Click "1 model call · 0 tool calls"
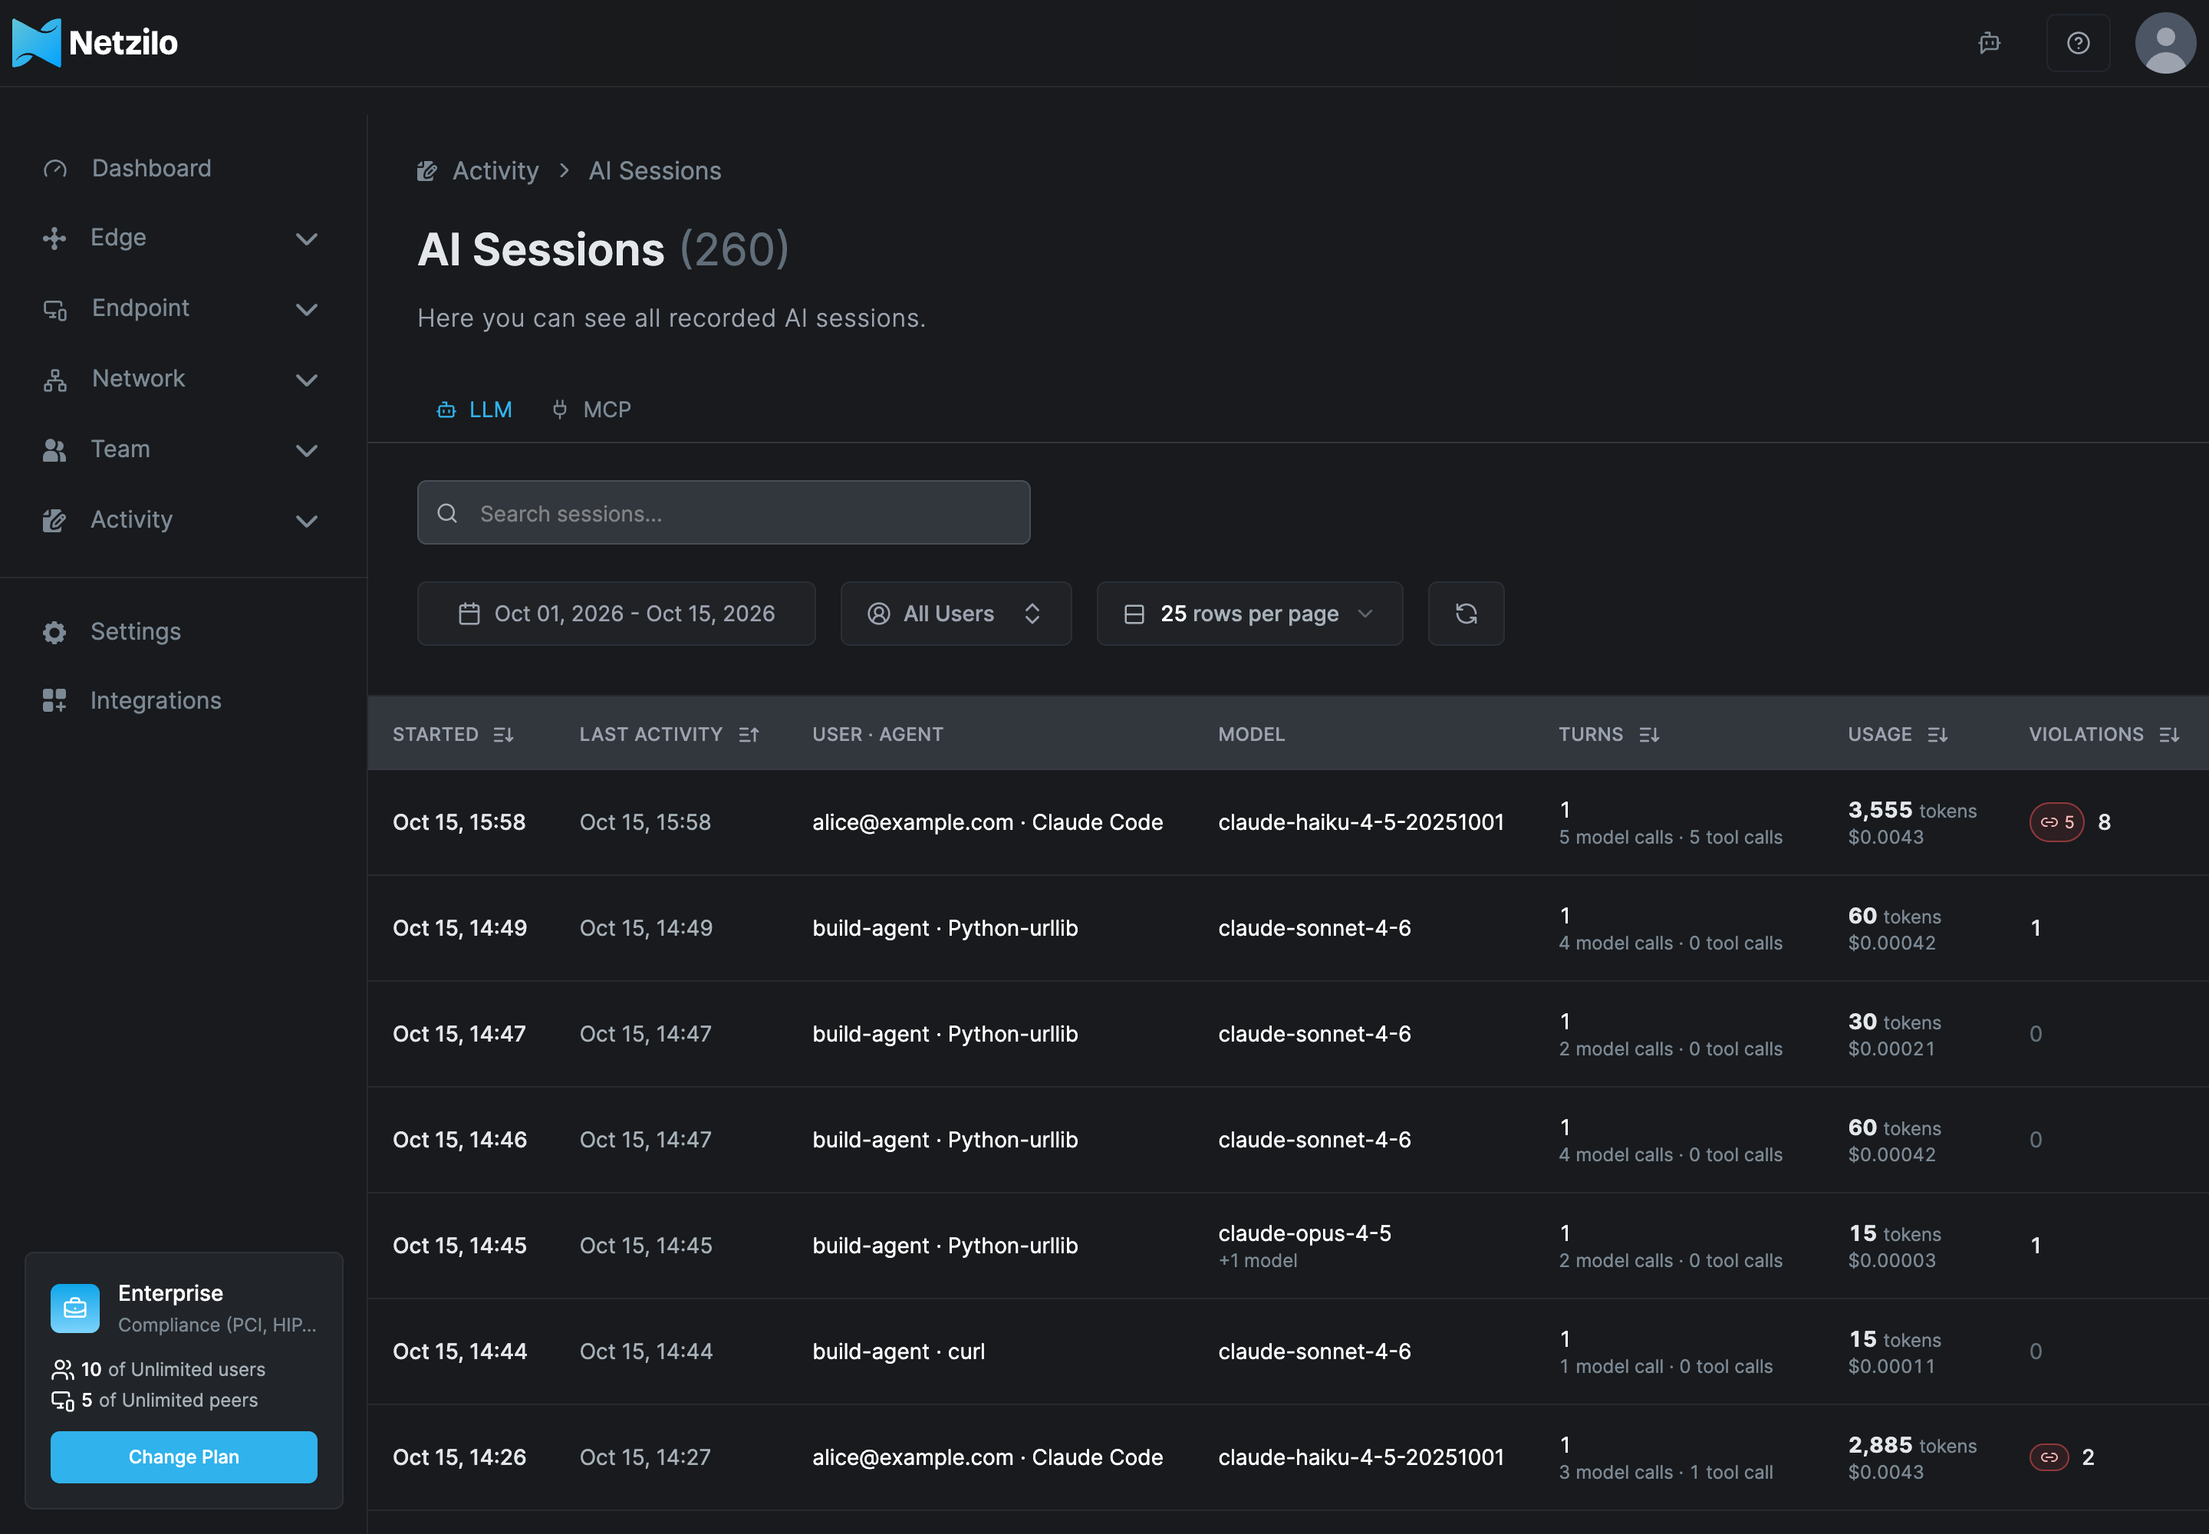This screenshot has width=2209, height=1534. click(1665, 1366)
